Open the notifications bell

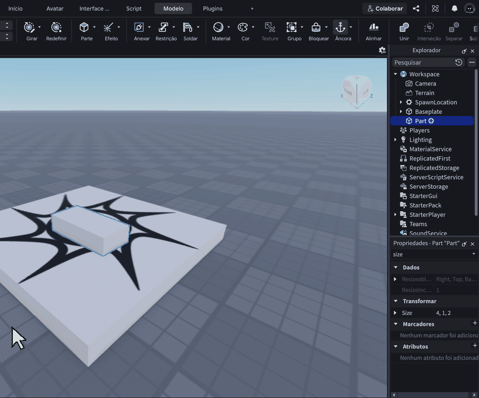[454, 9]
